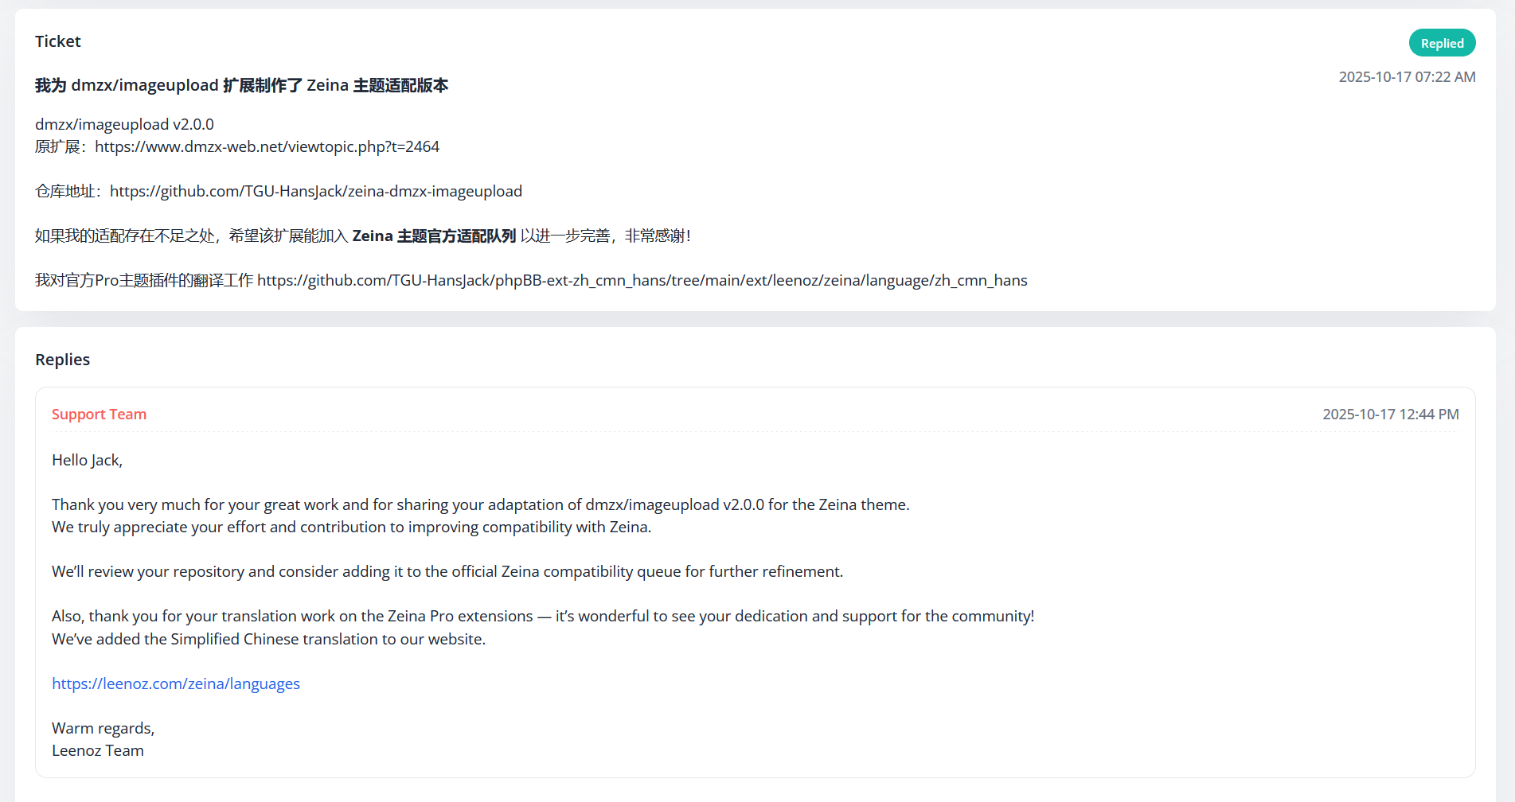This screenshot has width=1515, height=802.
Task: Click the ticket timestamp 07:22 AM
Action: (x=1407, y=76)
